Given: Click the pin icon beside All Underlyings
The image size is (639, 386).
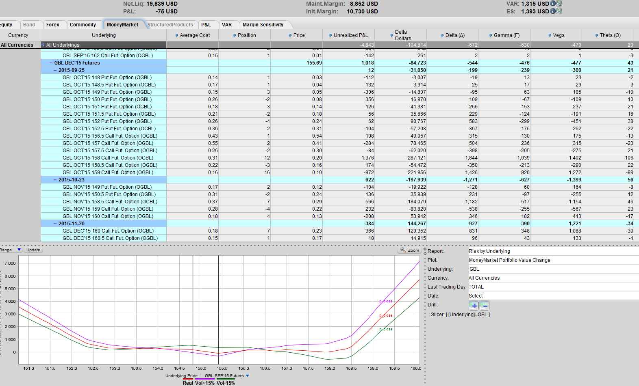Looking at the screenshot, I should 43,45.
